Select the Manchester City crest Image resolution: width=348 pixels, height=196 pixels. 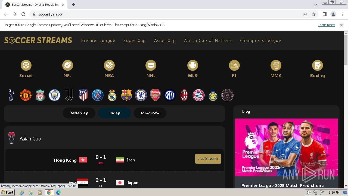point(54,95)
